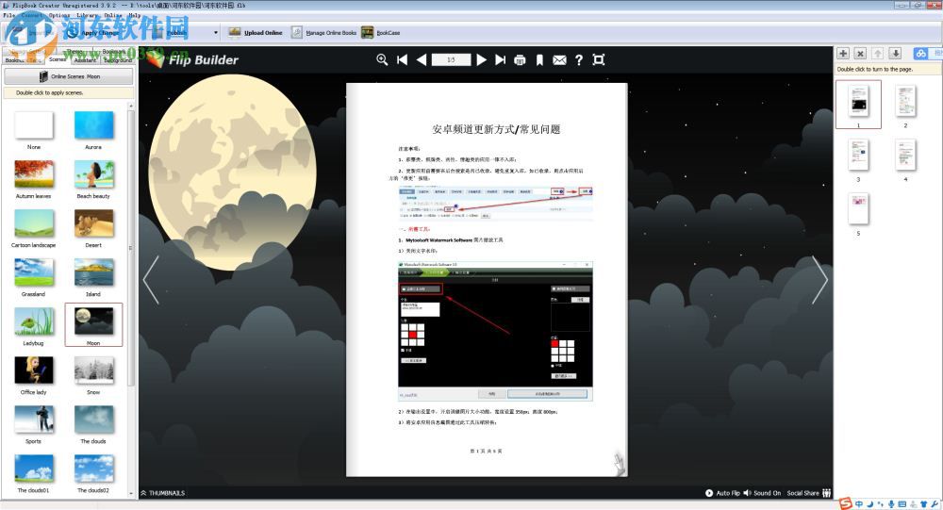Click the Online Scenes Moon button
Screen dimensions: 943x510
[x=69, y=76]
